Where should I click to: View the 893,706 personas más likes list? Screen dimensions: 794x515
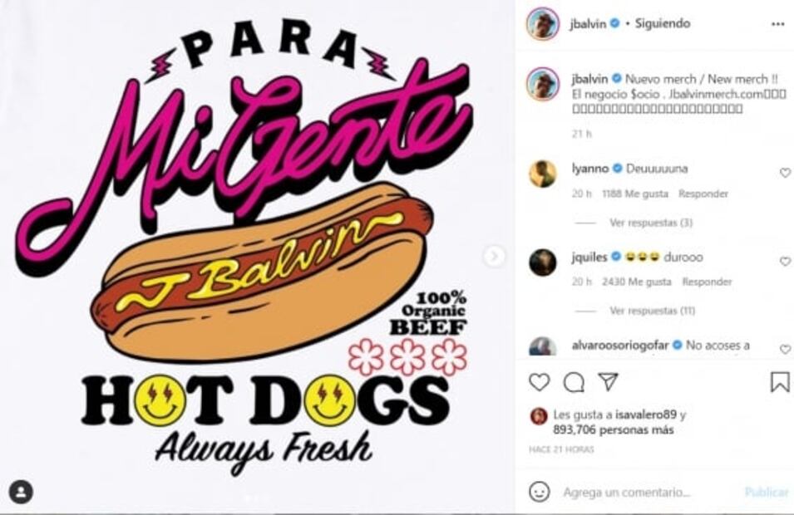[x=614, y=430]
